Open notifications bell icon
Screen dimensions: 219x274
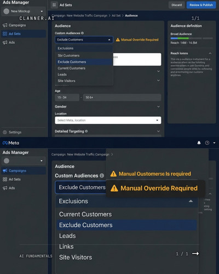click(199, 143)
